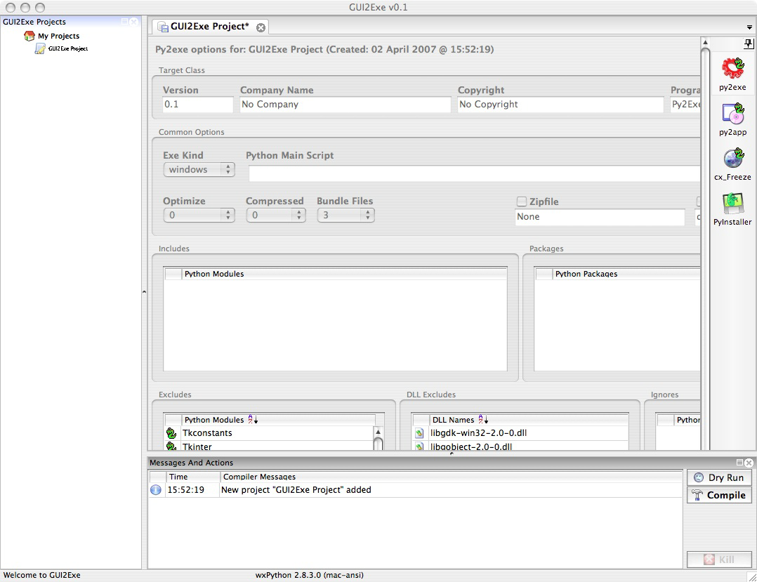This screenshot has width=757, height=582.
Task: Enable the Zipfile checkbox
Action: pos(522,201)
